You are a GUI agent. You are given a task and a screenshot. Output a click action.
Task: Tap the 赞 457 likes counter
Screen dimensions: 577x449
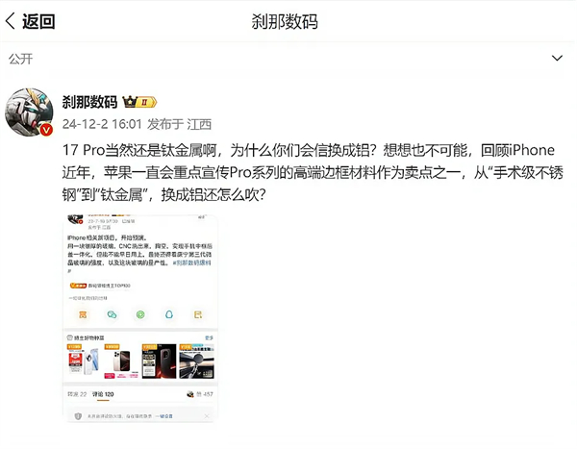pyautogui.click(x=200, y=394)
